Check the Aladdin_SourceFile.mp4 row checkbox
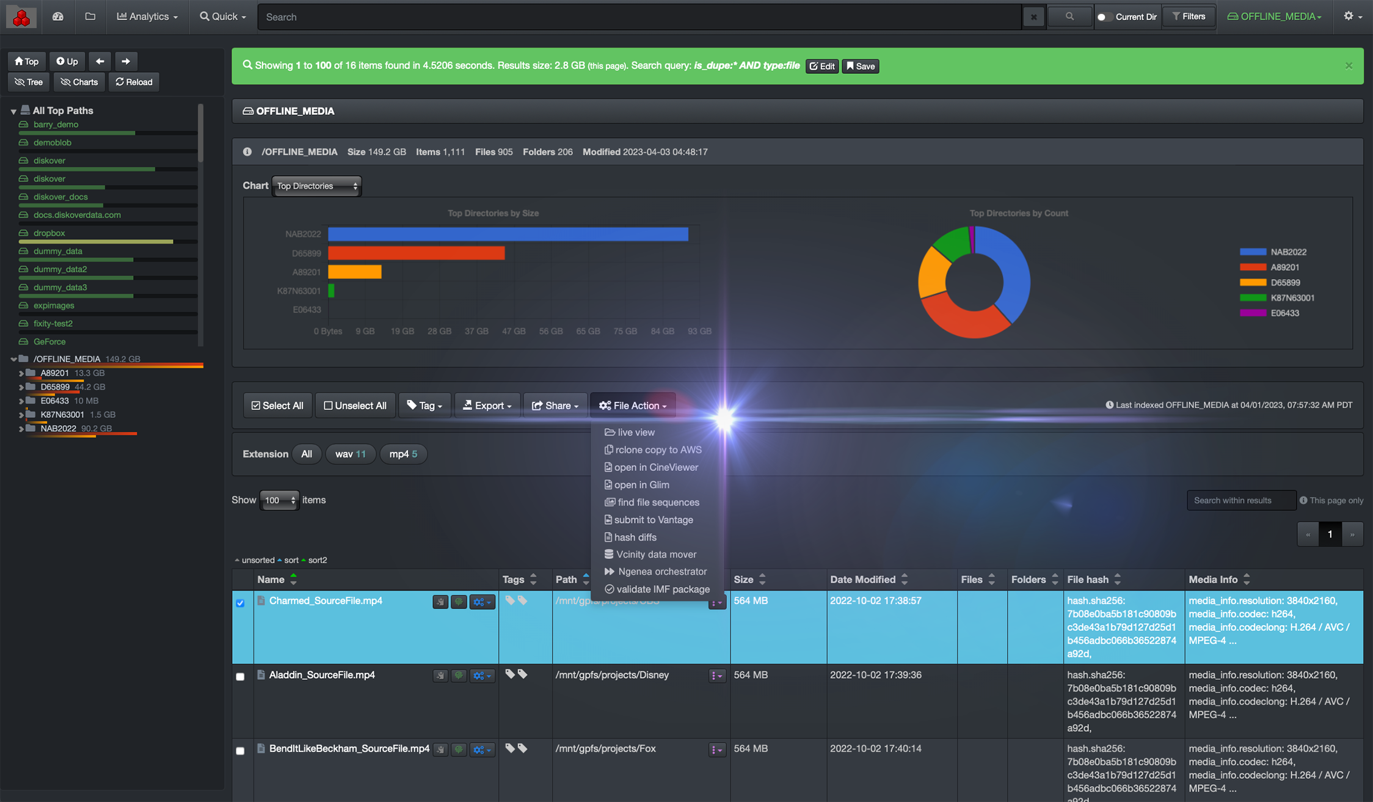Image resolution: width=1373 pixels, height=802 pixels. (x=240, y=677)
